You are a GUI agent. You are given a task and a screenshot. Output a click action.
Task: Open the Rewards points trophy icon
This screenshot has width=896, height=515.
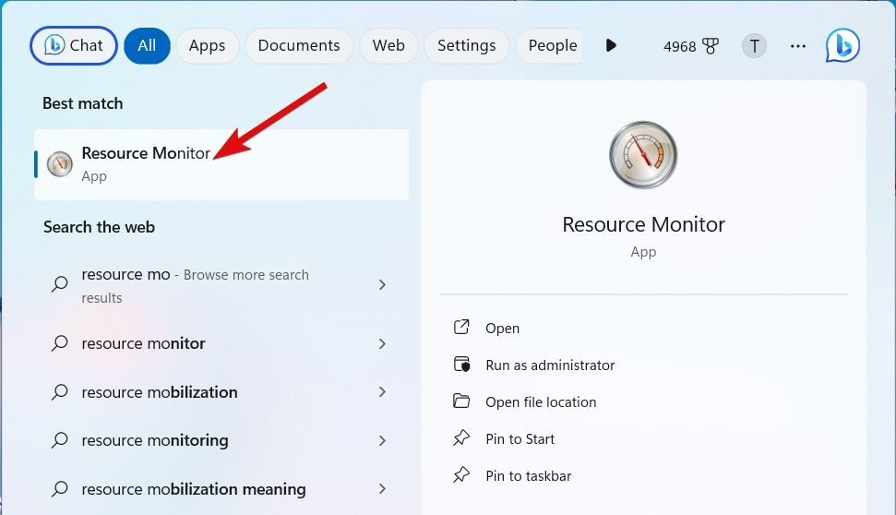coord(711,46)
